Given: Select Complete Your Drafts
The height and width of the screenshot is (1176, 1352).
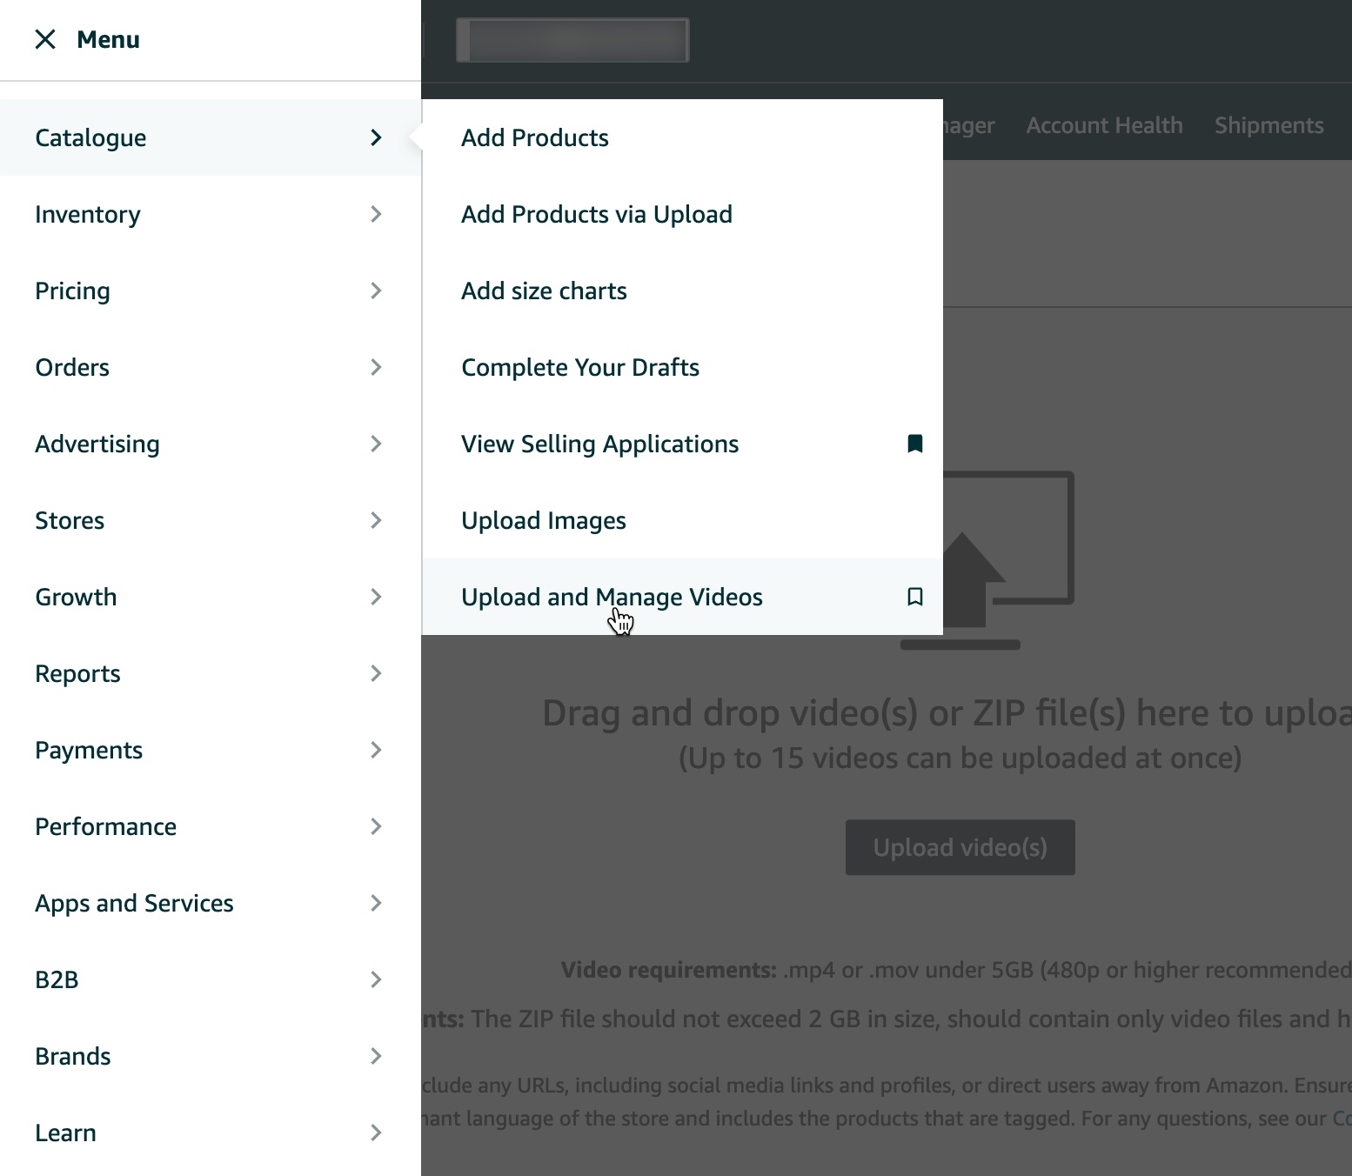Looking at the screenshot, I should pos(580,367).
